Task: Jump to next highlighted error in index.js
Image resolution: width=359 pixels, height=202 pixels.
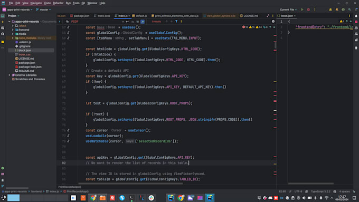Action: click(274, 27)
